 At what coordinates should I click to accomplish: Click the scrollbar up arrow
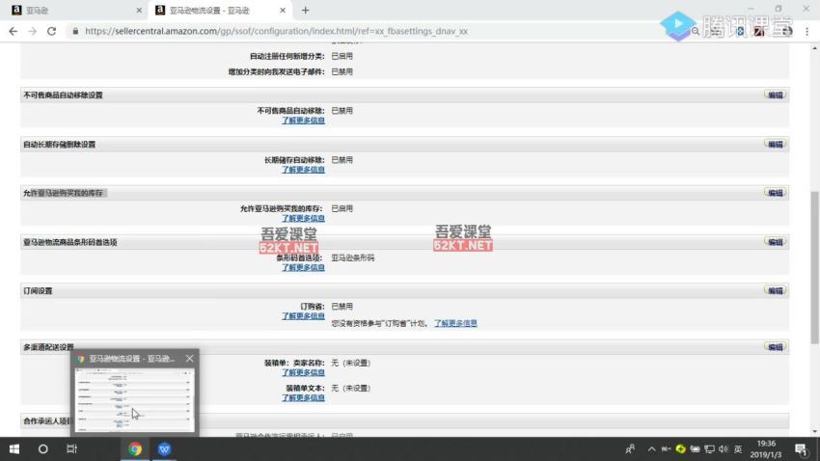(x=814, y=48)
